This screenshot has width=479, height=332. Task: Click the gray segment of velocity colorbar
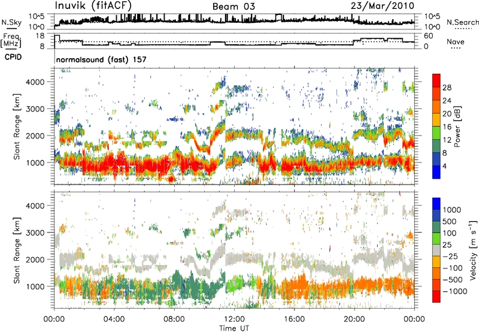[436, 250]
